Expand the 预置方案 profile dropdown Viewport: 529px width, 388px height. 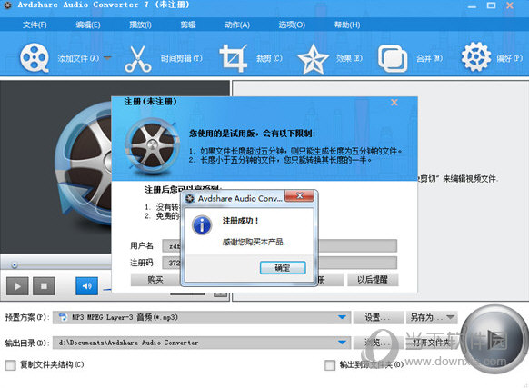pos(342,317)
